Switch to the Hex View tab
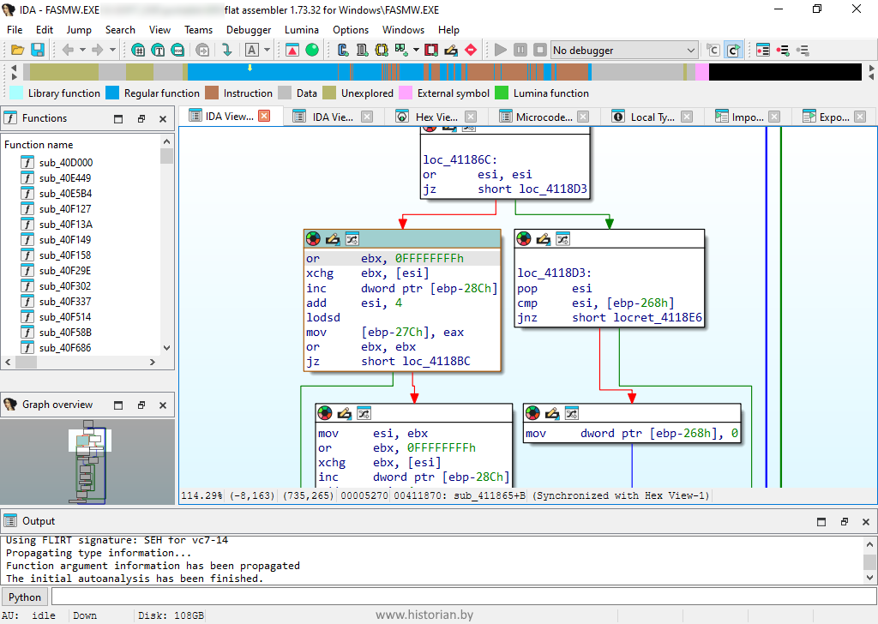Viewport: 878px width, 624px height. point(436,117)
